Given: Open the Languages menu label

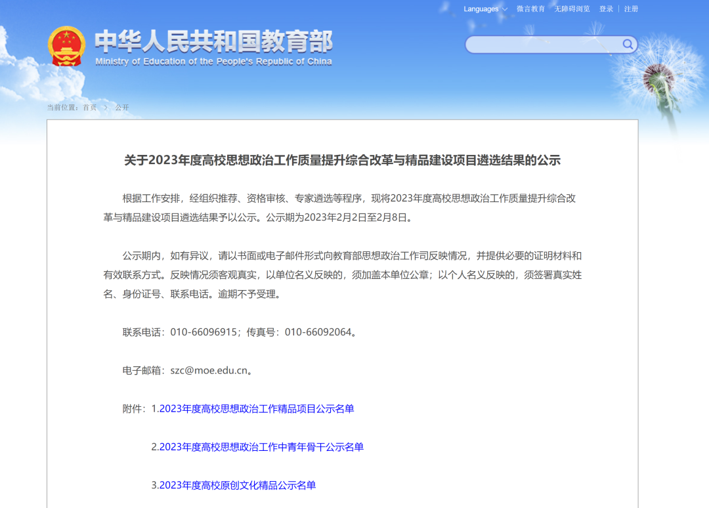Looking at the screenshot, I should (481, 9).
